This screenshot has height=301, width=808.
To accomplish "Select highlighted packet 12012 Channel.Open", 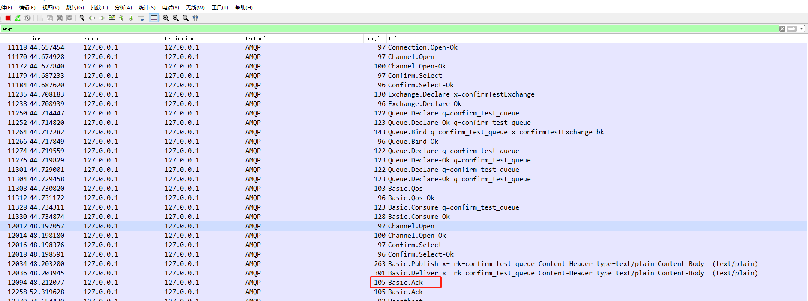I will pos(404,226).
